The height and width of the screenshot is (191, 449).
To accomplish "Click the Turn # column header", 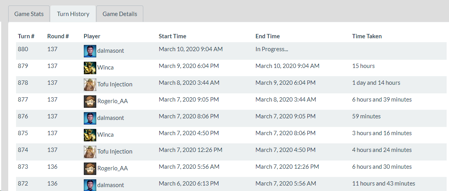I will pos(26,36).
